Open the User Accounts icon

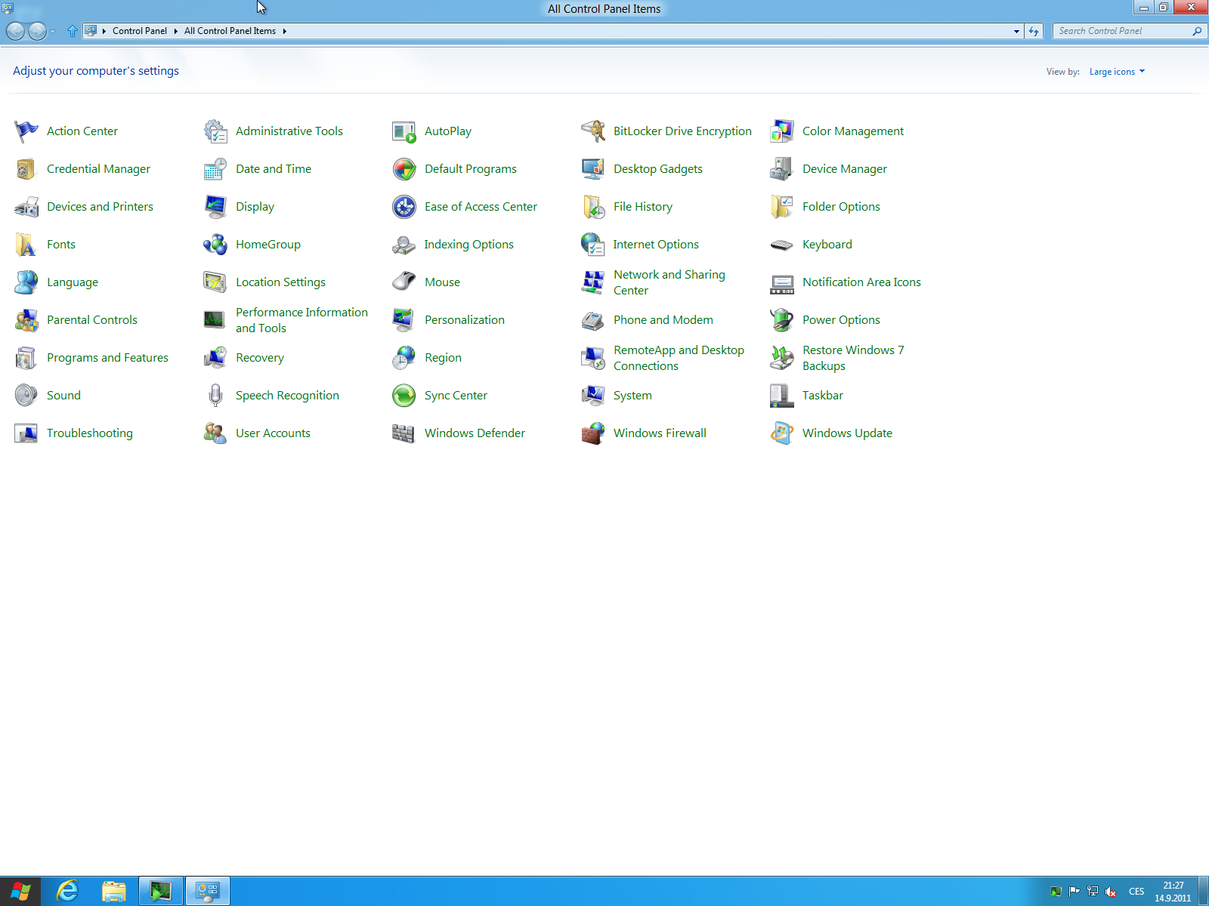tap(215, 433)
